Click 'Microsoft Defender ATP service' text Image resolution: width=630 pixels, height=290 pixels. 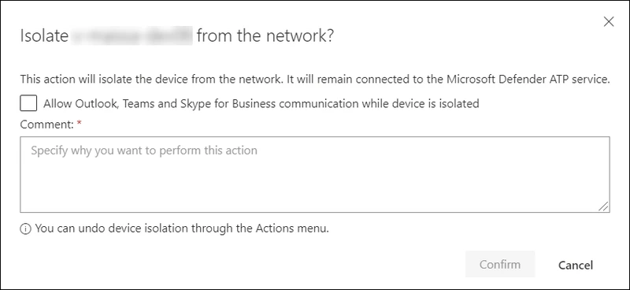point(528,80)
